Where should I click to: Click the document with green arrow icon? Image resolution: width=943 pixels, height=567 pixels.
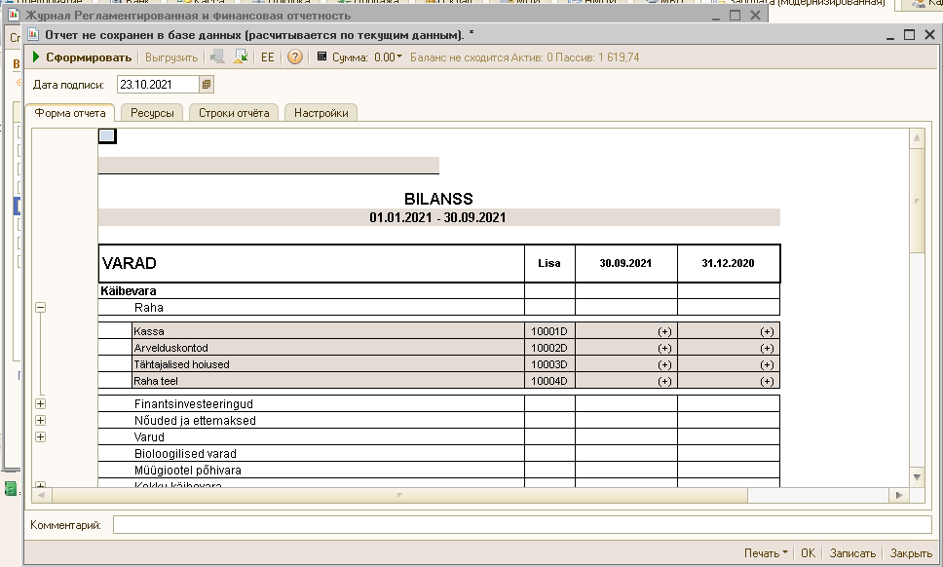tap(241, 57)
